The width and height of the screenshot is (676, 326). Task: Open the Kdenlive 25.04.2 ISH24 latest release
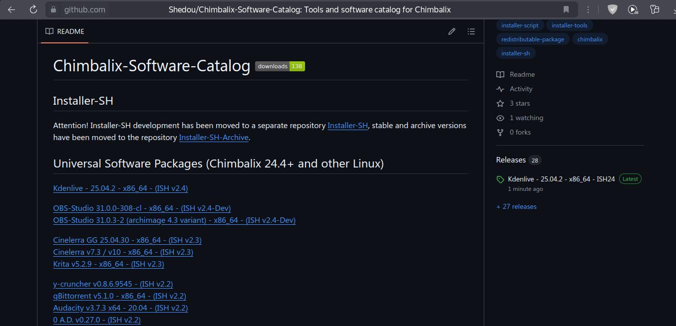pos(561,179)
